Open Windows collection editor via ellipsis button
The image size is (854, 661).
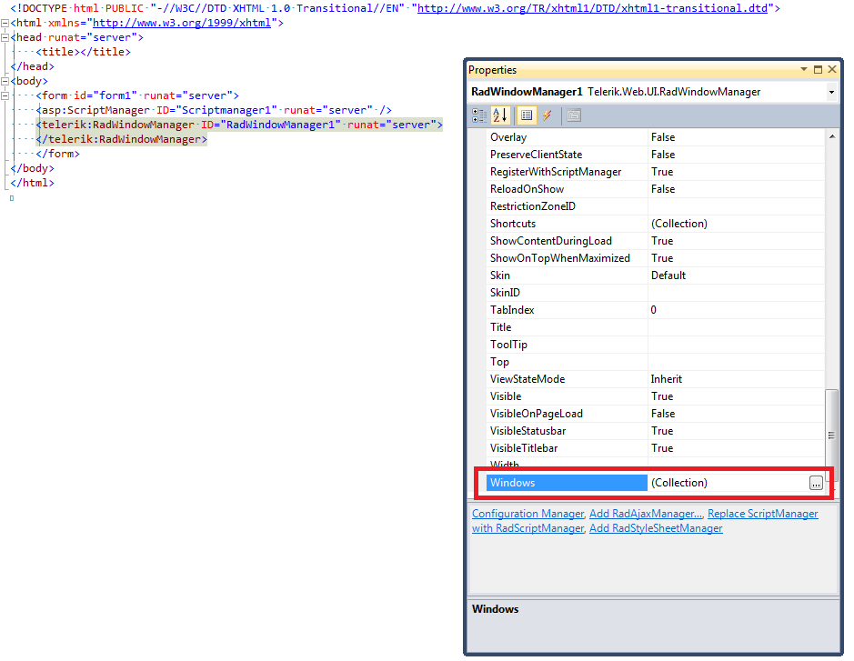click(815, 483)
